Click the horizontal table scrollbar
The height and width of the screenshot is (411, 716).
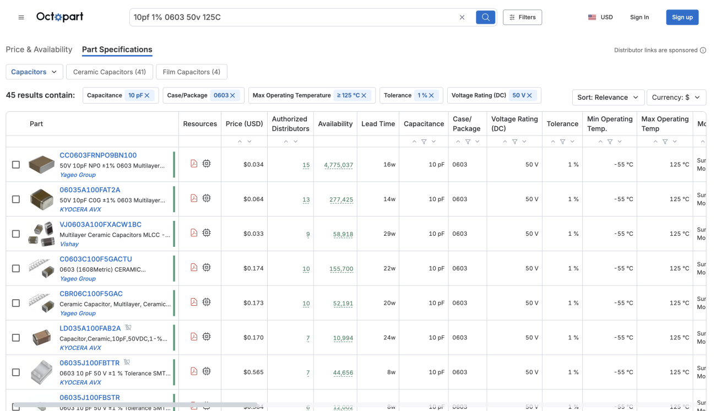[x=135, y=405]
